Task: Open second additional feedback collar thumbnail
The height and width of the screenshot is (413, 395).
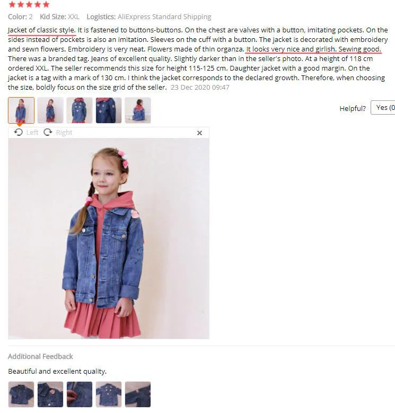Action: pos(50,394)
